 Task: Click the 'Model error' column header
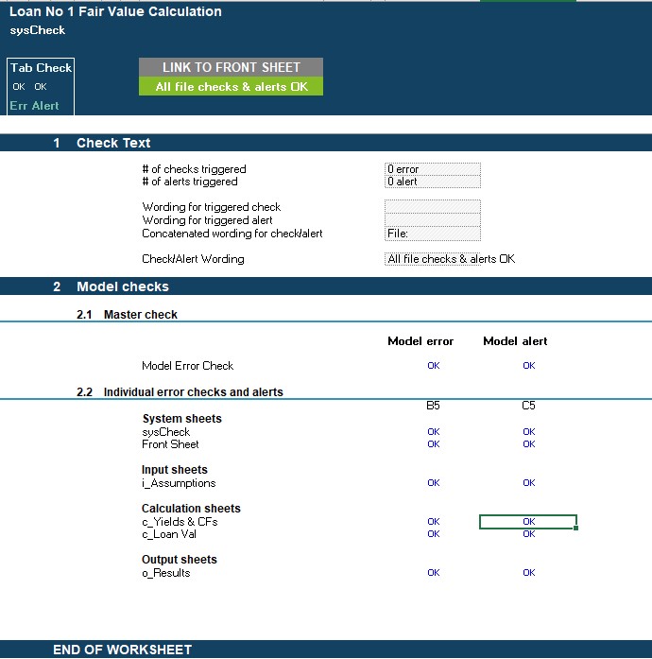click(420, 341)
